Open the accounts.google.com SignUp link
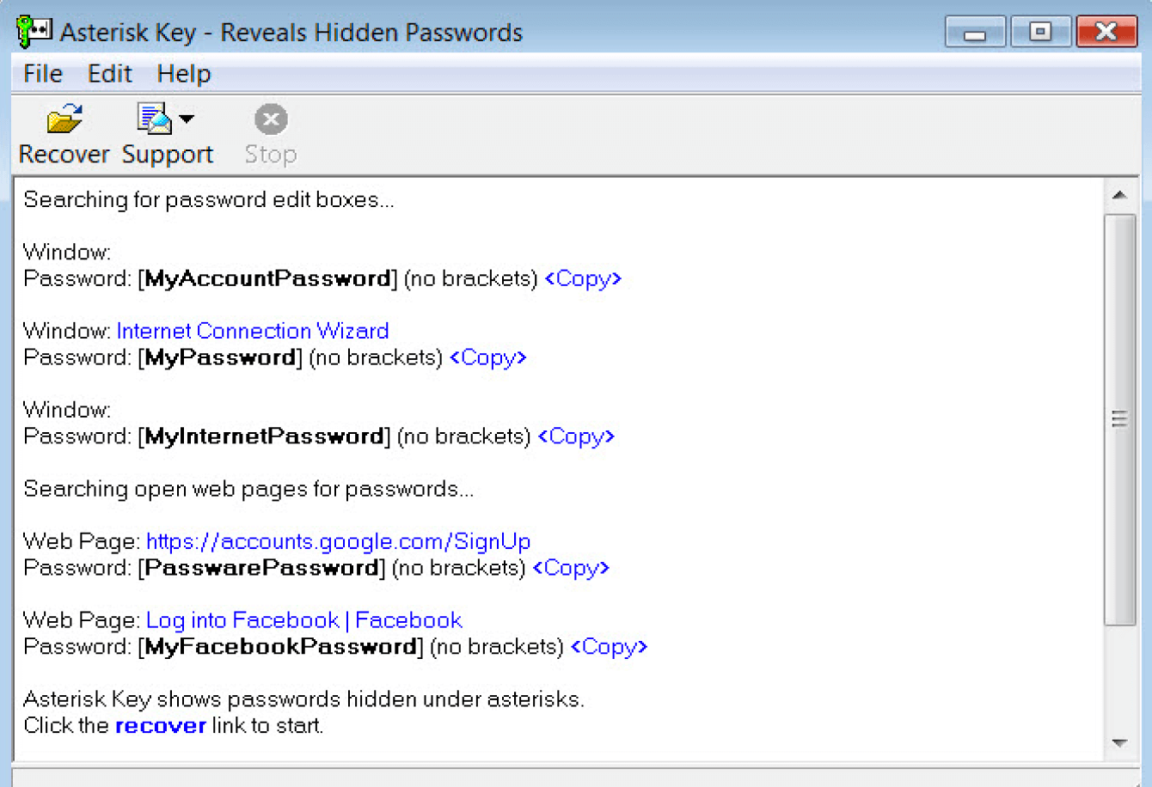The width and height of the screenshot is (1152, 787). click(338, 541)
